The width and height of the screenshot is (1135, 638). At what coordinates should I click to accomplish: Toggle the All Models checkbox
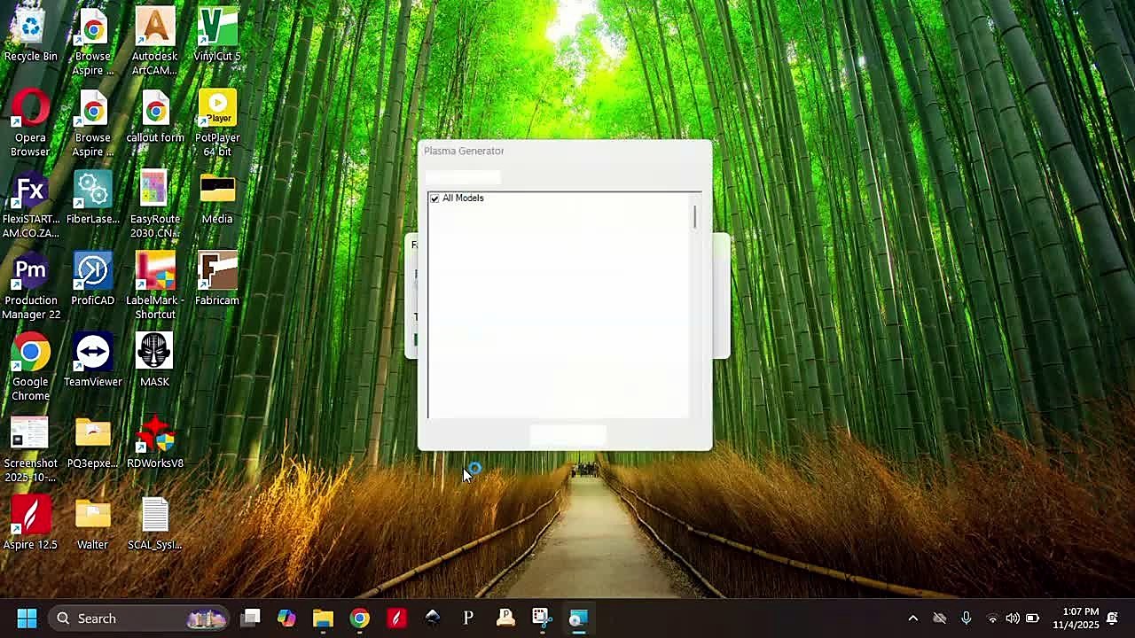(434, 198)
